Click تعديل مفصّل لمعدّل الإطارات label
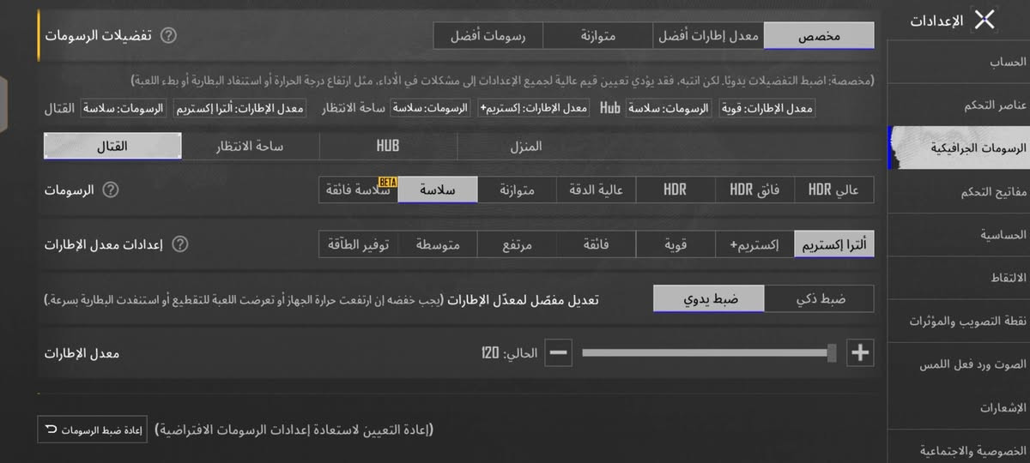The width and height of the screenshot is (1030, 463). tap(524, 299)
